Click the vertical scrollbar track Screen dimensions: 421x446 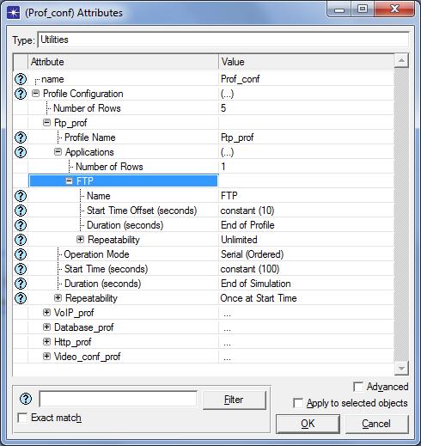coord(401,214)
